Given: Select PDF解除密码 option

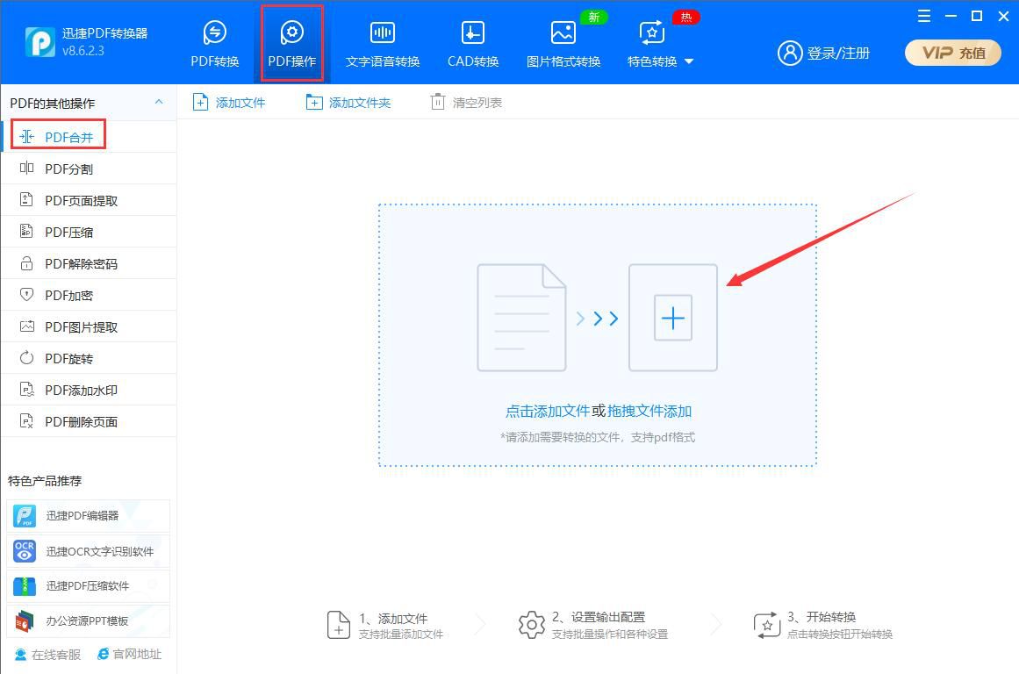Looking at the screenshot, I should (89, 264).
